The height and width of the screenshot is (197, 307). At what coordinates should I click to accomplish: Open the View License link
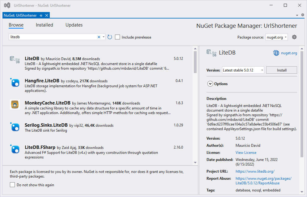[246, 152]
